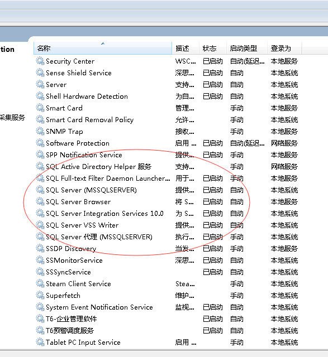Select the SQL Server (MSSQLSERVER) service row

(167, 190)
